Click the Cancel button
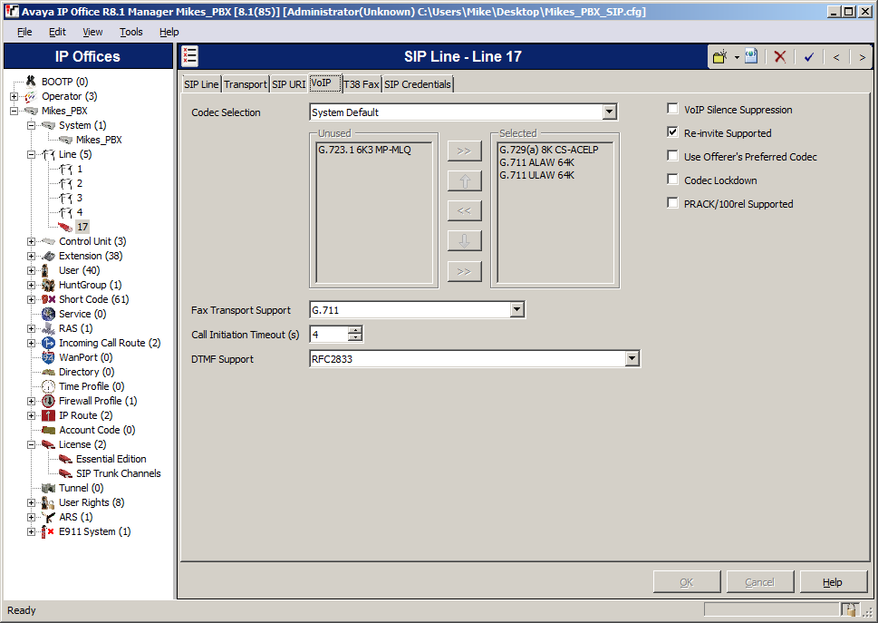The width and height of the screenshot is (878, 623). (x=760, y=582)
